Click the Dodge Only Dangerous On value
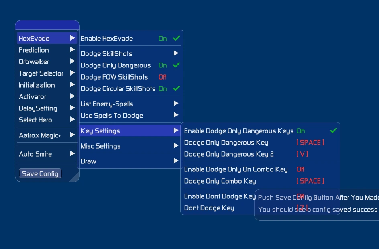Image resolution: width=379 pixels, height=249 pixels. (163, 65)
